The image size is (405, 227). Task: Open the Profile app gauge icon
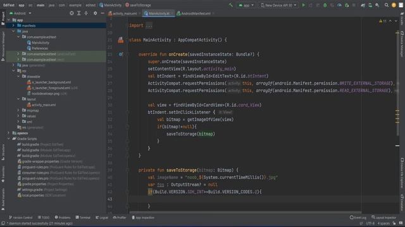coord(339,5)
